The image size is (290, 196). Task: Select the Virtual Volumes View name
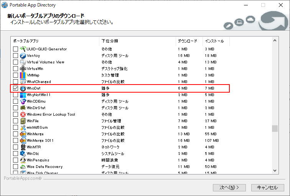coord(46,62)
